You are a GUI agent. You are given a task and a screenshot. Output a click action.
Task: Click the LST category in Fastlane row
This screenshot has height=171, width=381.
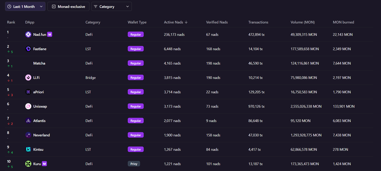(x=88, y=49)
